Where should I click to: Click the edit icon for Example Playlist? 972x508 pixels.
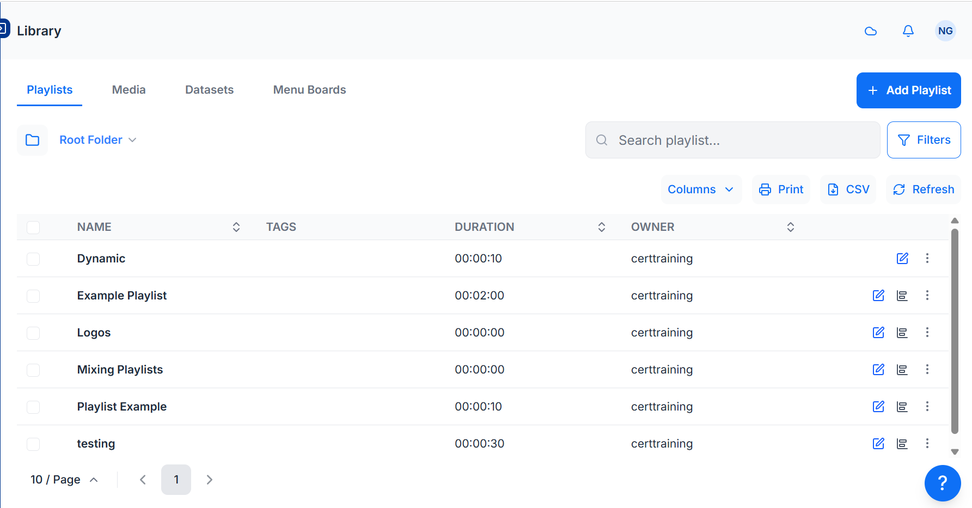tap(878, 295)
